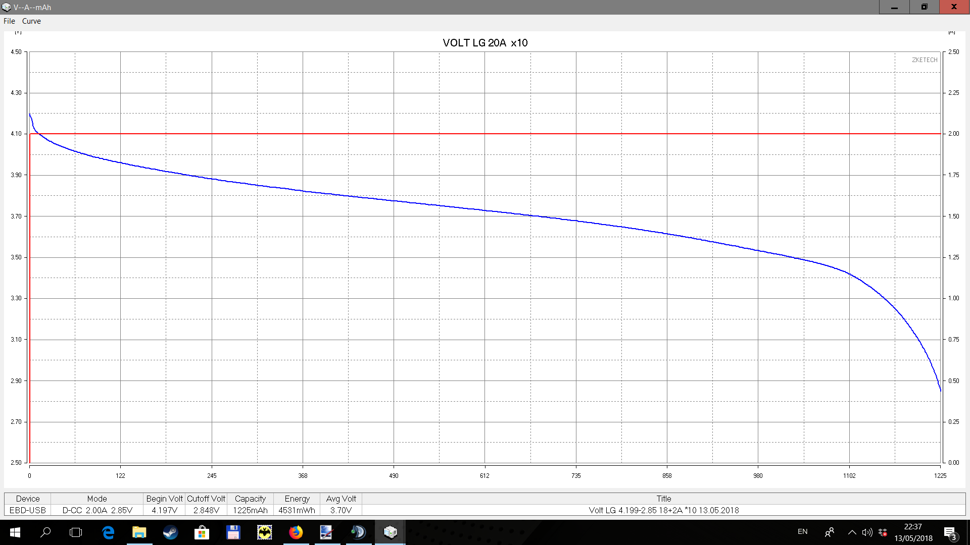970x545 pixels.
Task: Click the floppy disk app icon
Action: click(x=233, y=532)
